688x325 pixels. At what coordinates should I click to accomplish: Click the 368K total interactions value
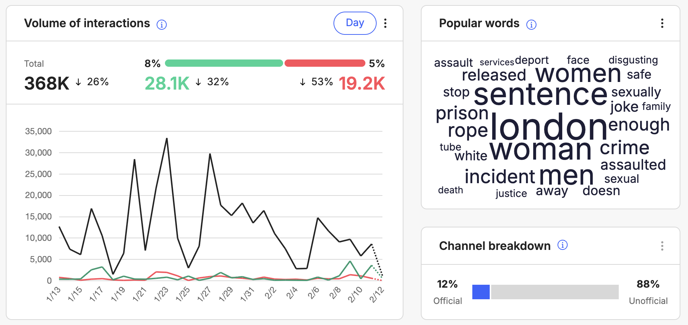tap(47, 83)
